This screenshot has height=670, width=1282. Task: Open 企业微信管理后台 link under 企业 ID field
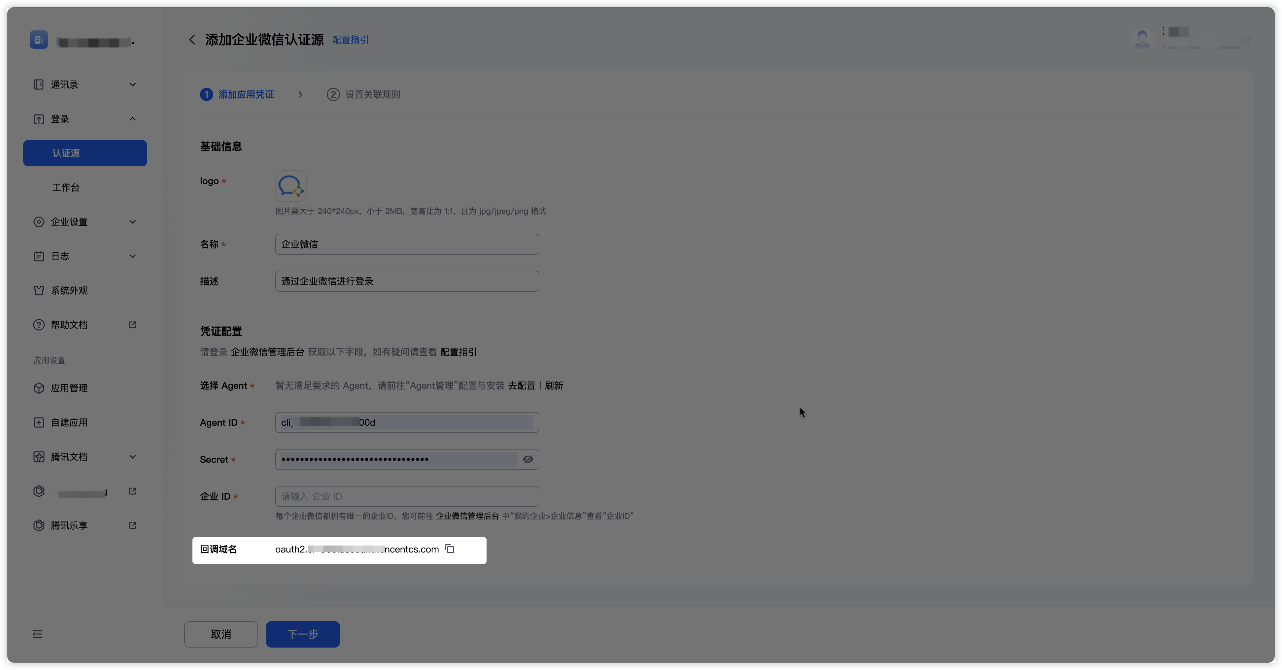pyautogui.click(x=467, y=516)
